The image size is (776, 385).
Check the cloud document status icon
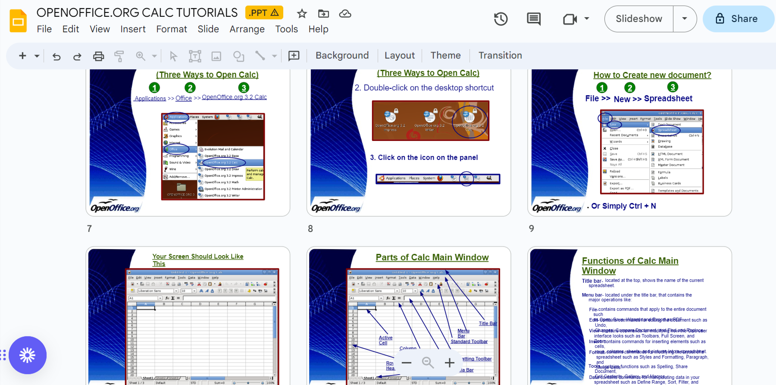(345, 14)
